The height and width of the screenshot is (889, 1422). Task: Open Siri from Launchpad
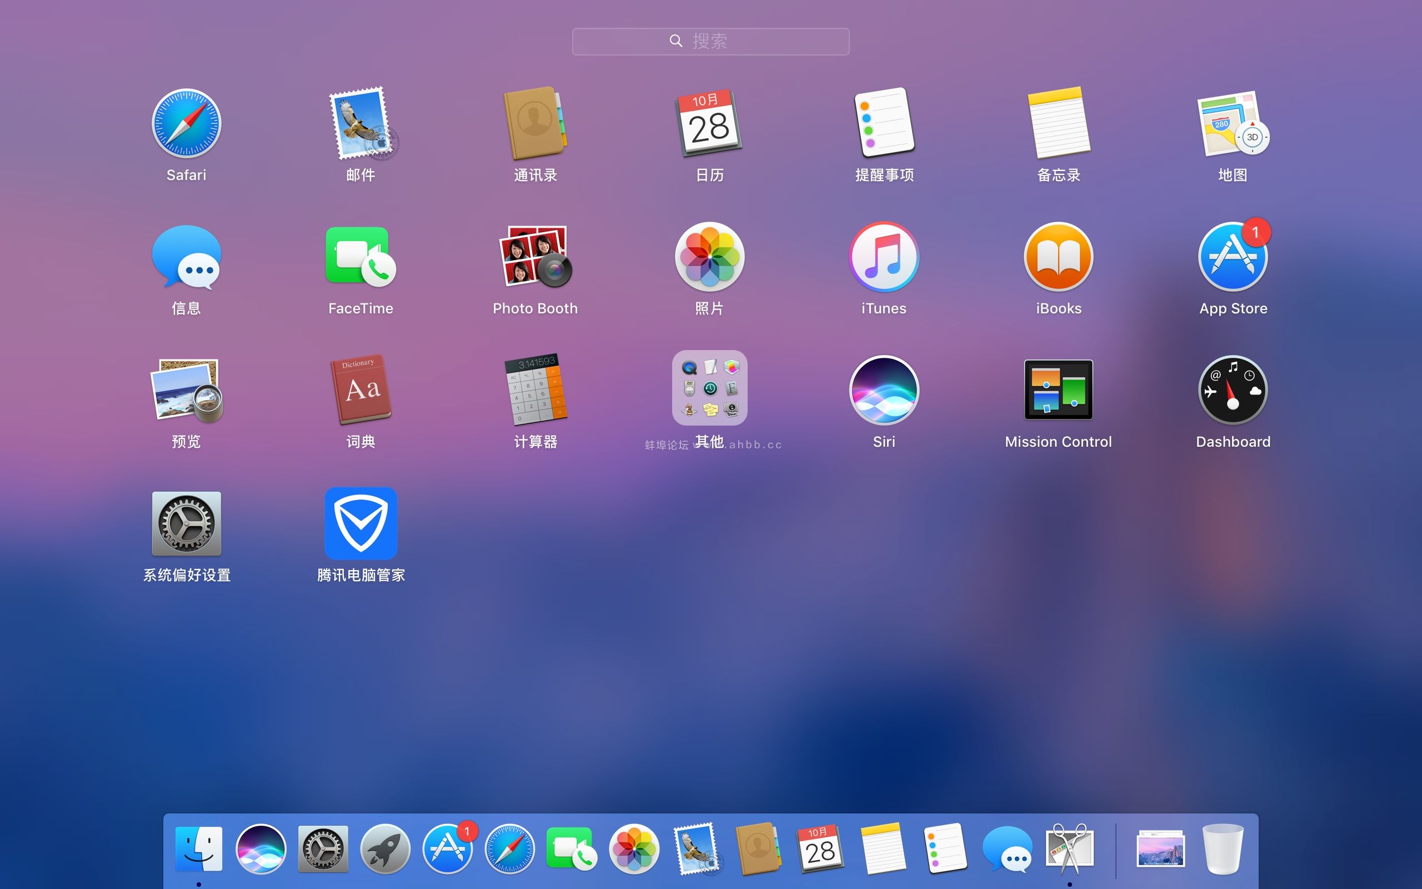884,390
